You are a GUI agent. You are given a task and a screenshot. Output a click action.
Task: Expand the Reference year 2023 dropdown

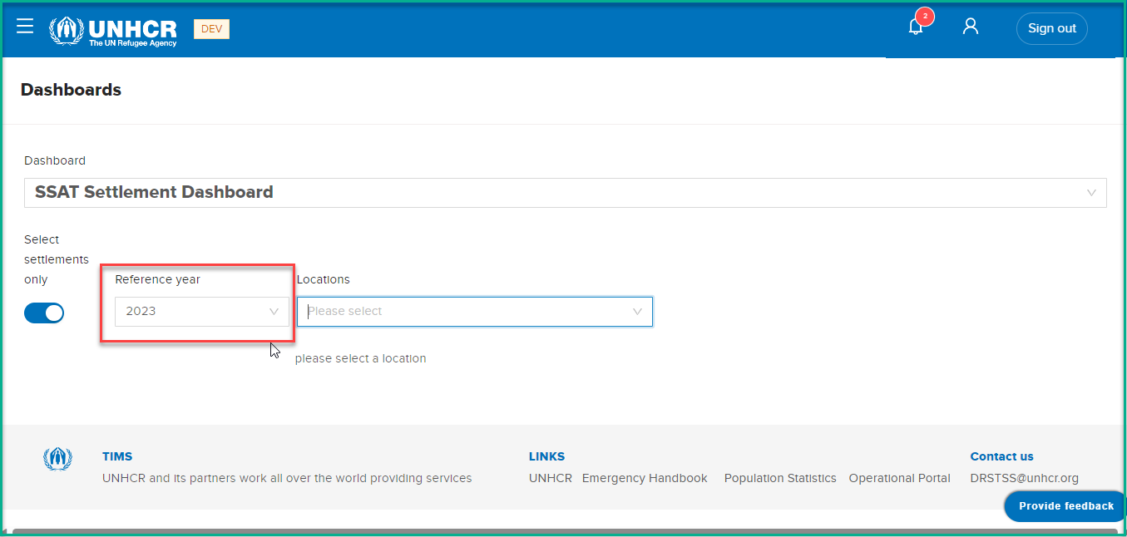click(202, 312)
